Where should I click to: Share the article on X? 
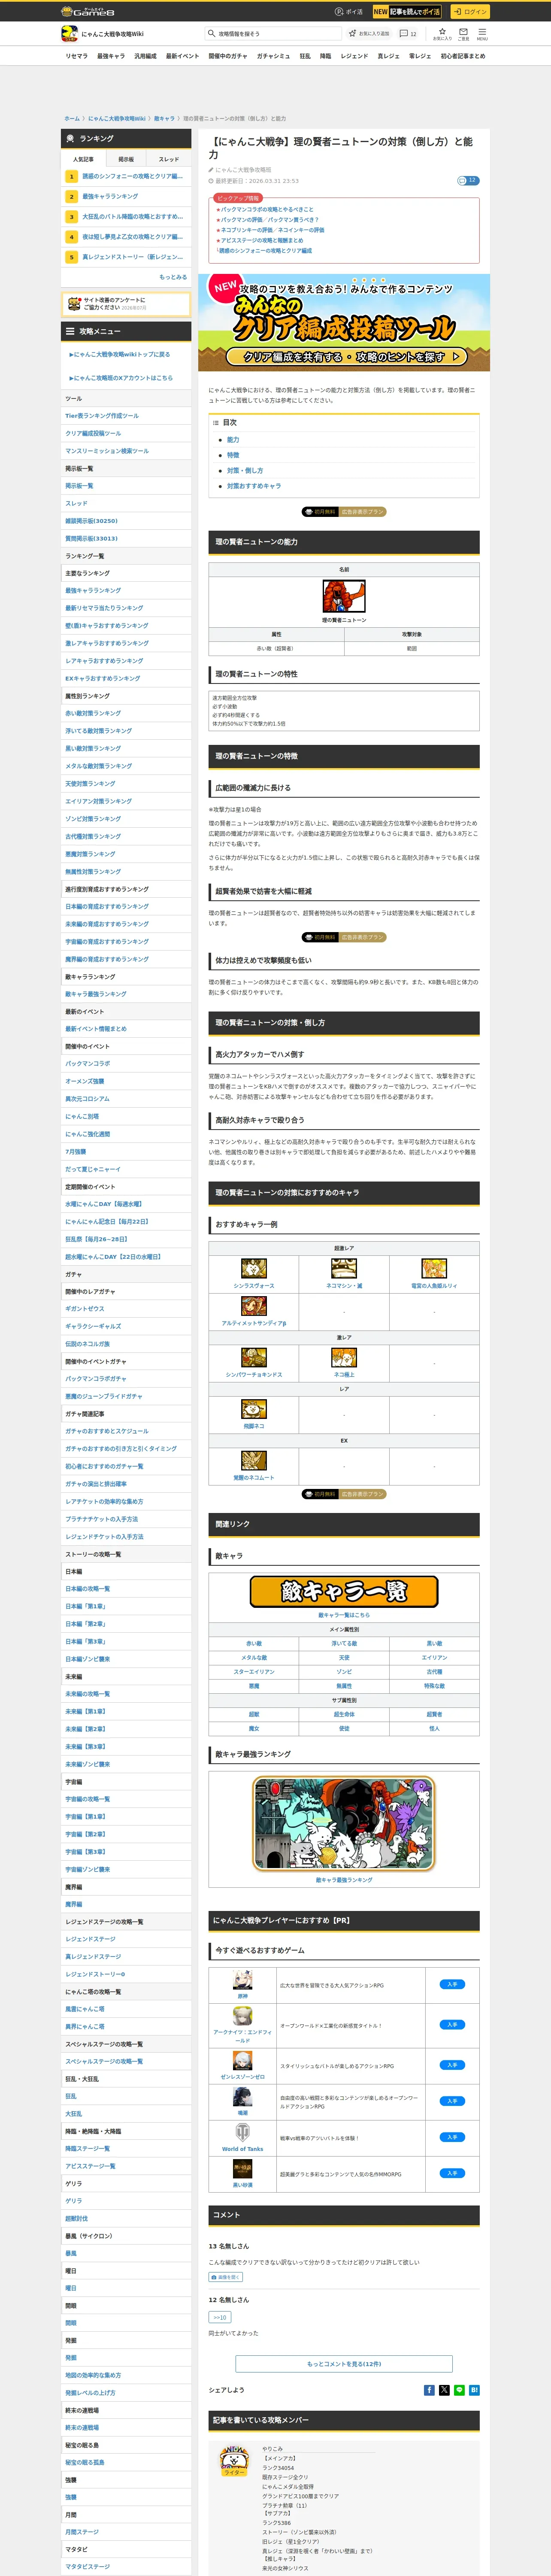coord(444,2390)
